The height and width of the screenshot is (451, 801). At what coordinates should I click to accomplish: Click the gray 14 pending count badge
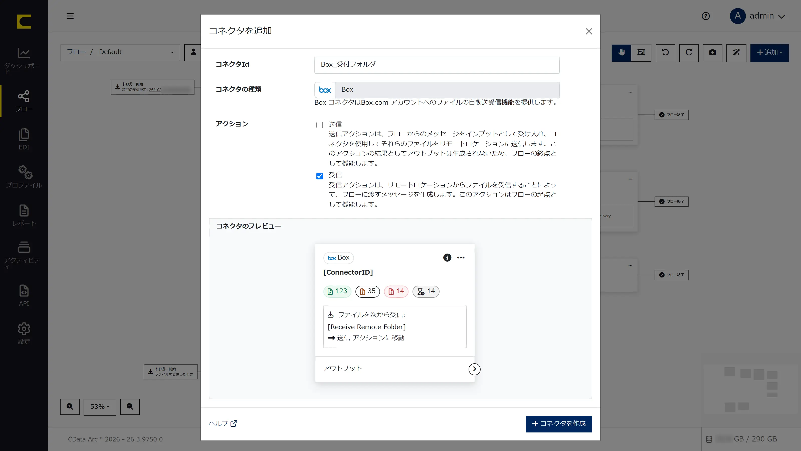tap(426, 291)
